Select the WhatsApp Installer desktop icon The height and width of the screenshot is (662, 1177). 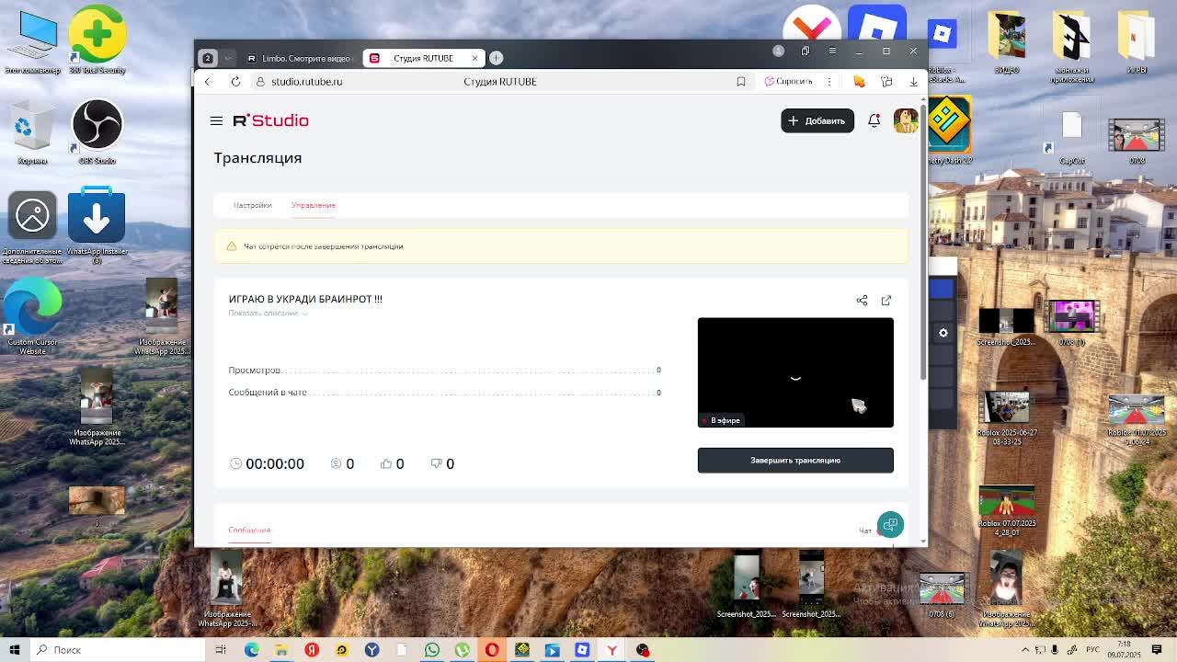tap(97, 224)
